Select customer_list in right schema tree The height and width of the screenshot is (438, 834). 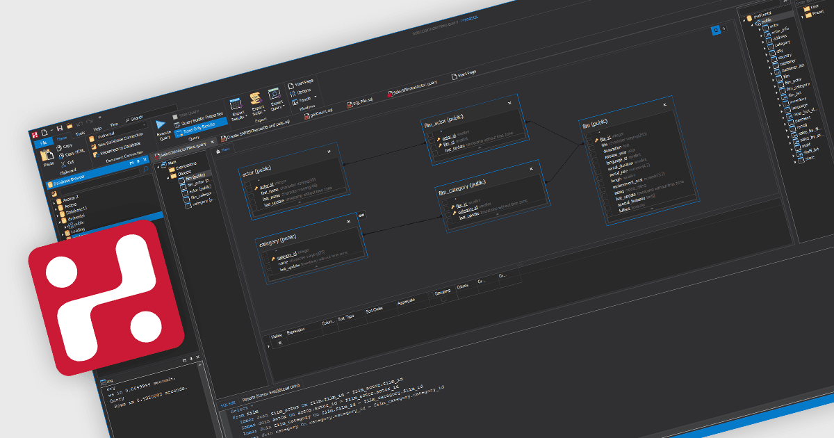(791, 70)
